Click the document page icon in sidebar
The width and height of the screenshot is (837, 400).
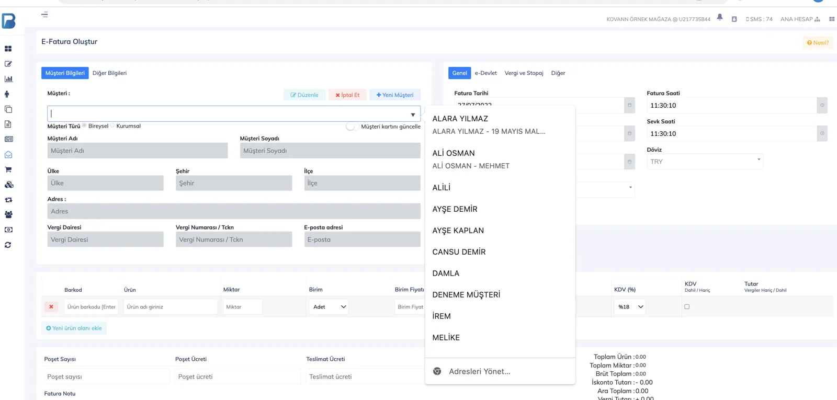(8, 124)
